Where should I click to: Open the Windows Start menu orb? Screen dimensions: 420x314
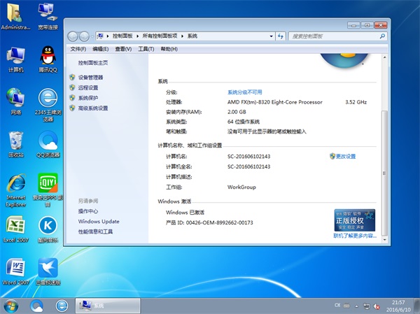(10, 306)
